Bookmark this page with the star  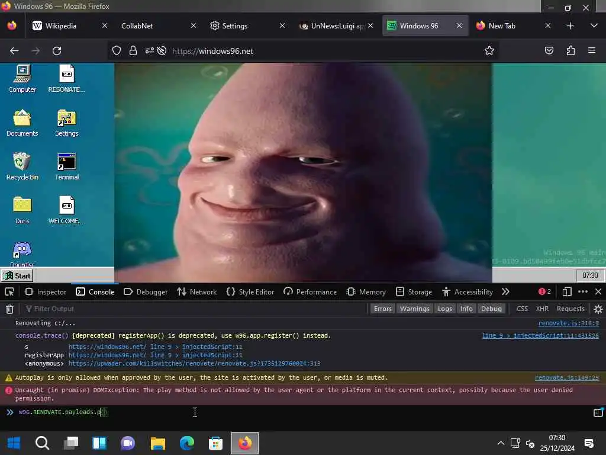(x=489, y=51)
